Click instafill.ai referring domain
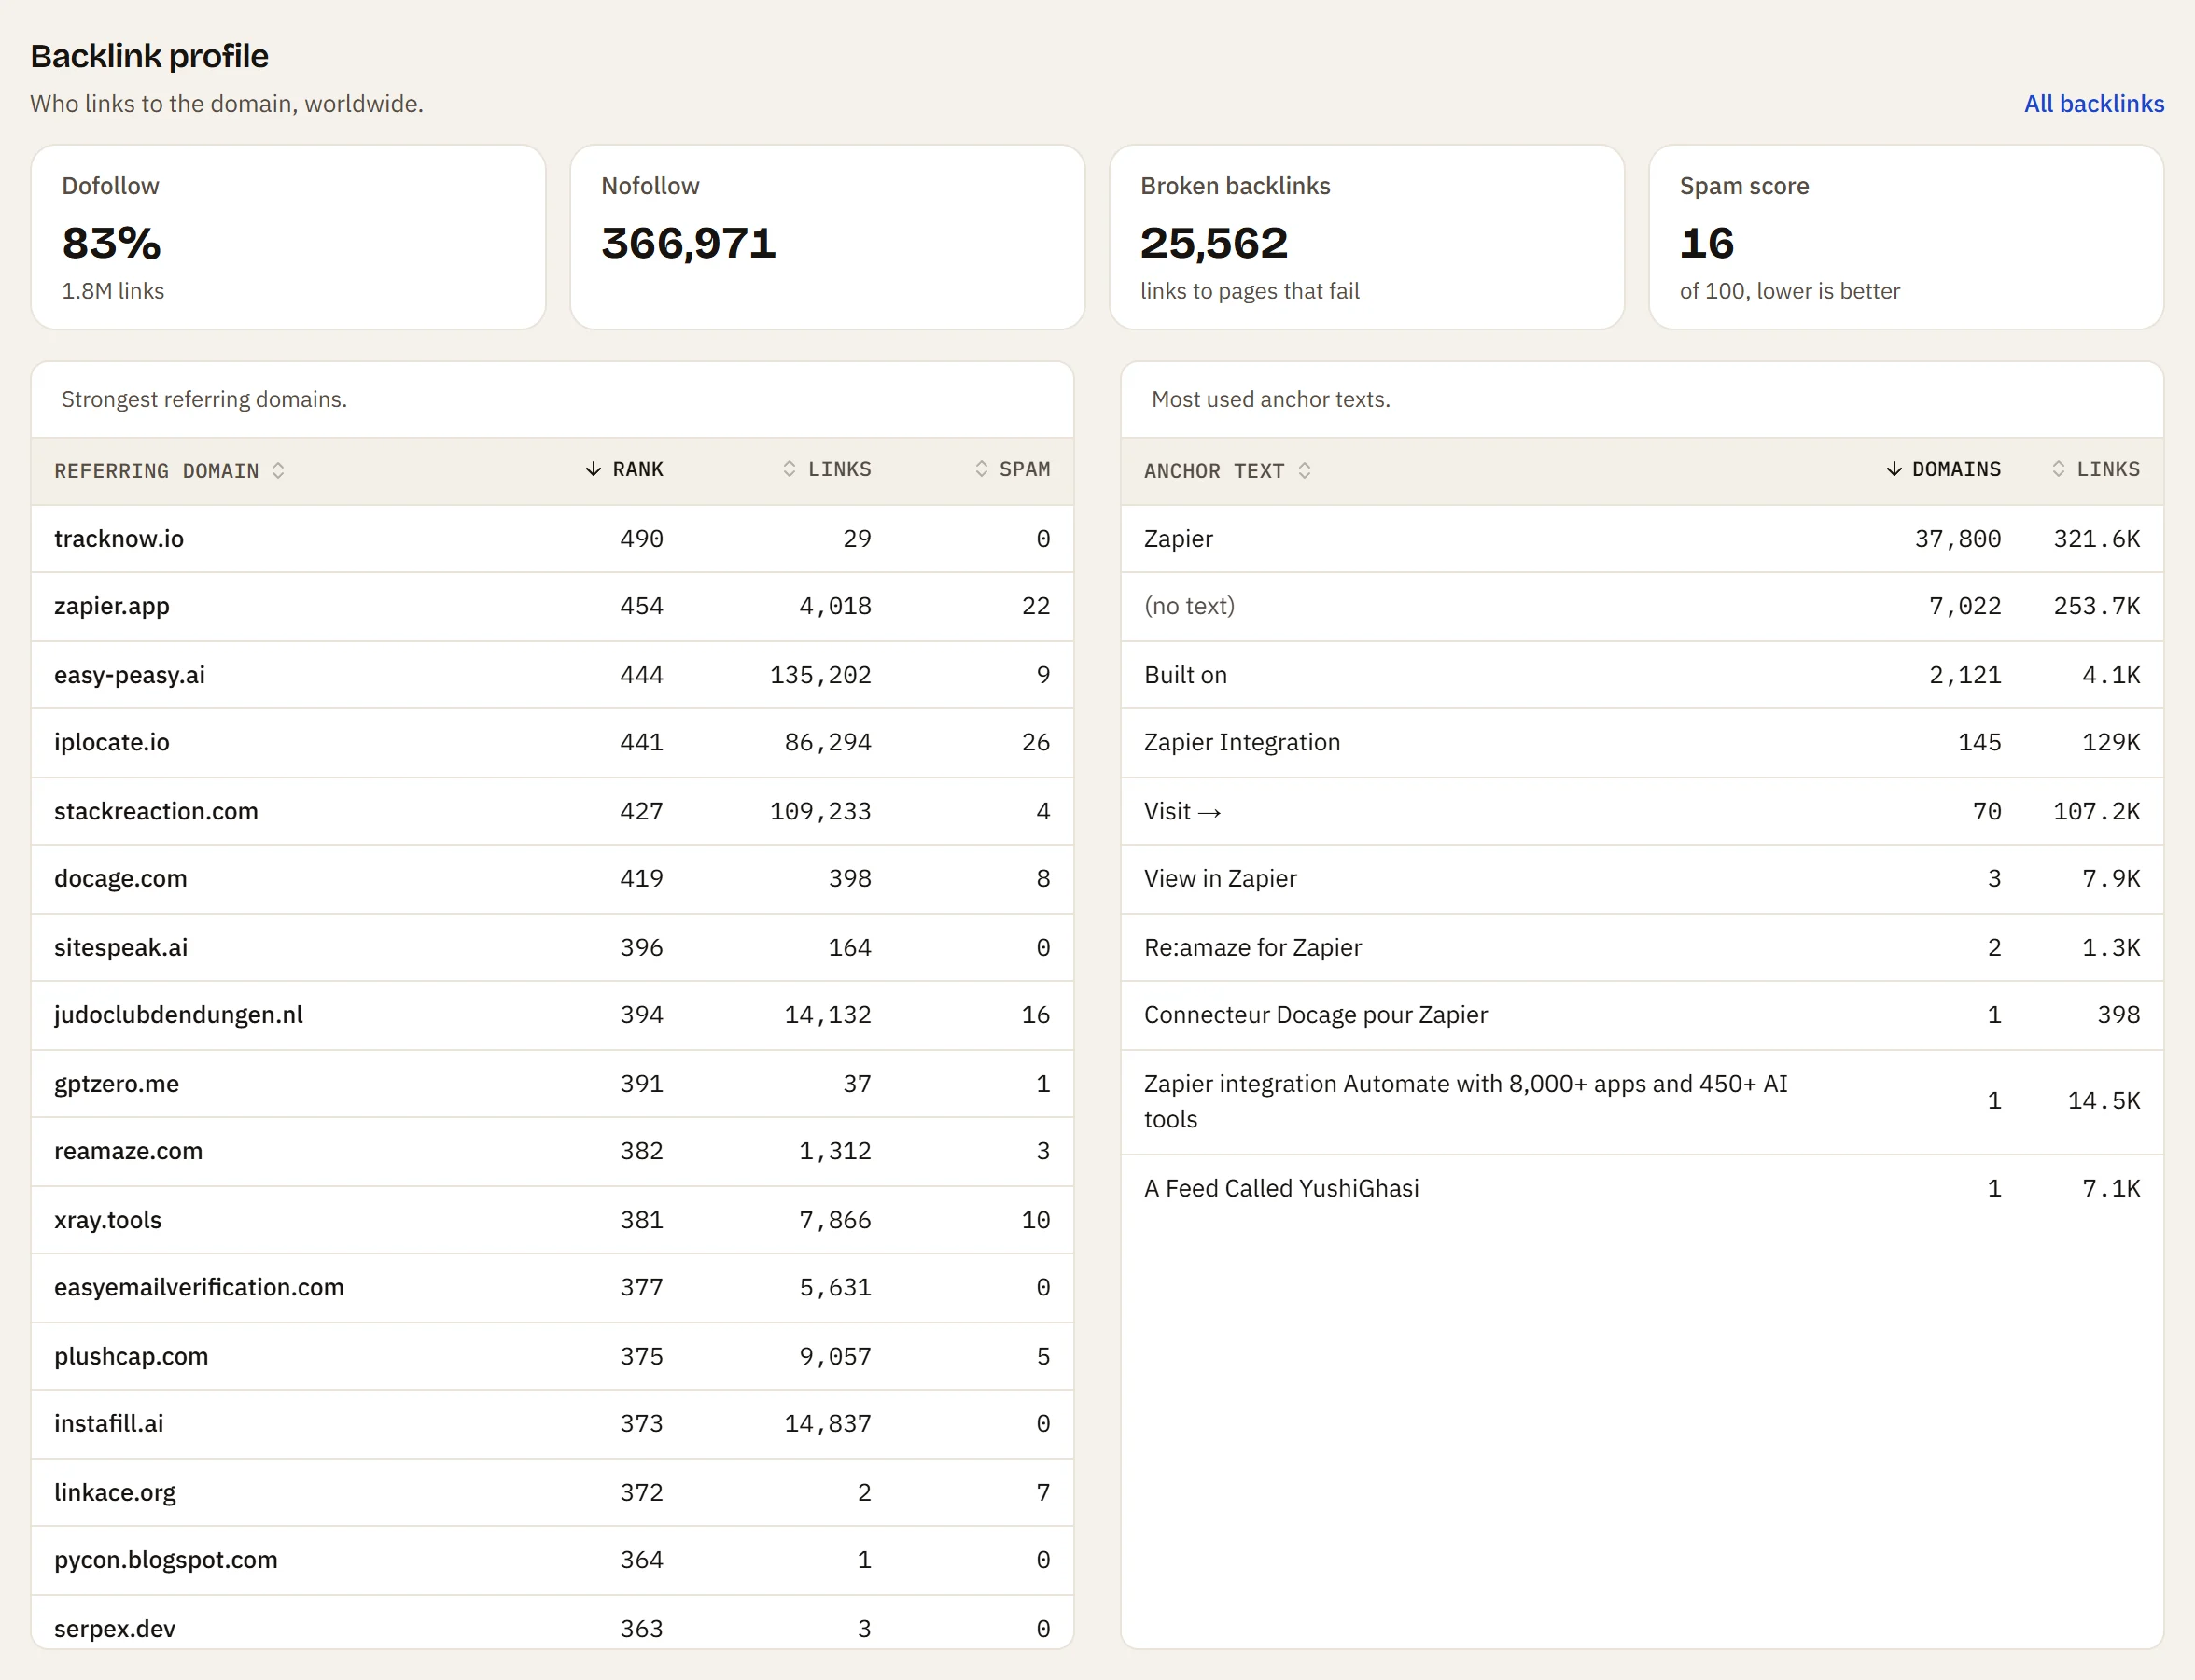This screenshot has width=2195, height=1680. coord(109,1423)
